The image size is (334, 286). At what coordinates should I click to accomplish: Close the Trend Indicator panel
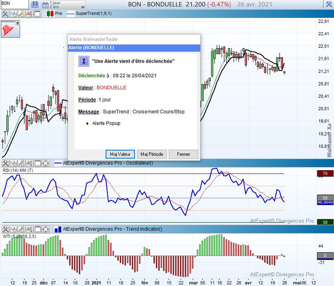[46, 229]
